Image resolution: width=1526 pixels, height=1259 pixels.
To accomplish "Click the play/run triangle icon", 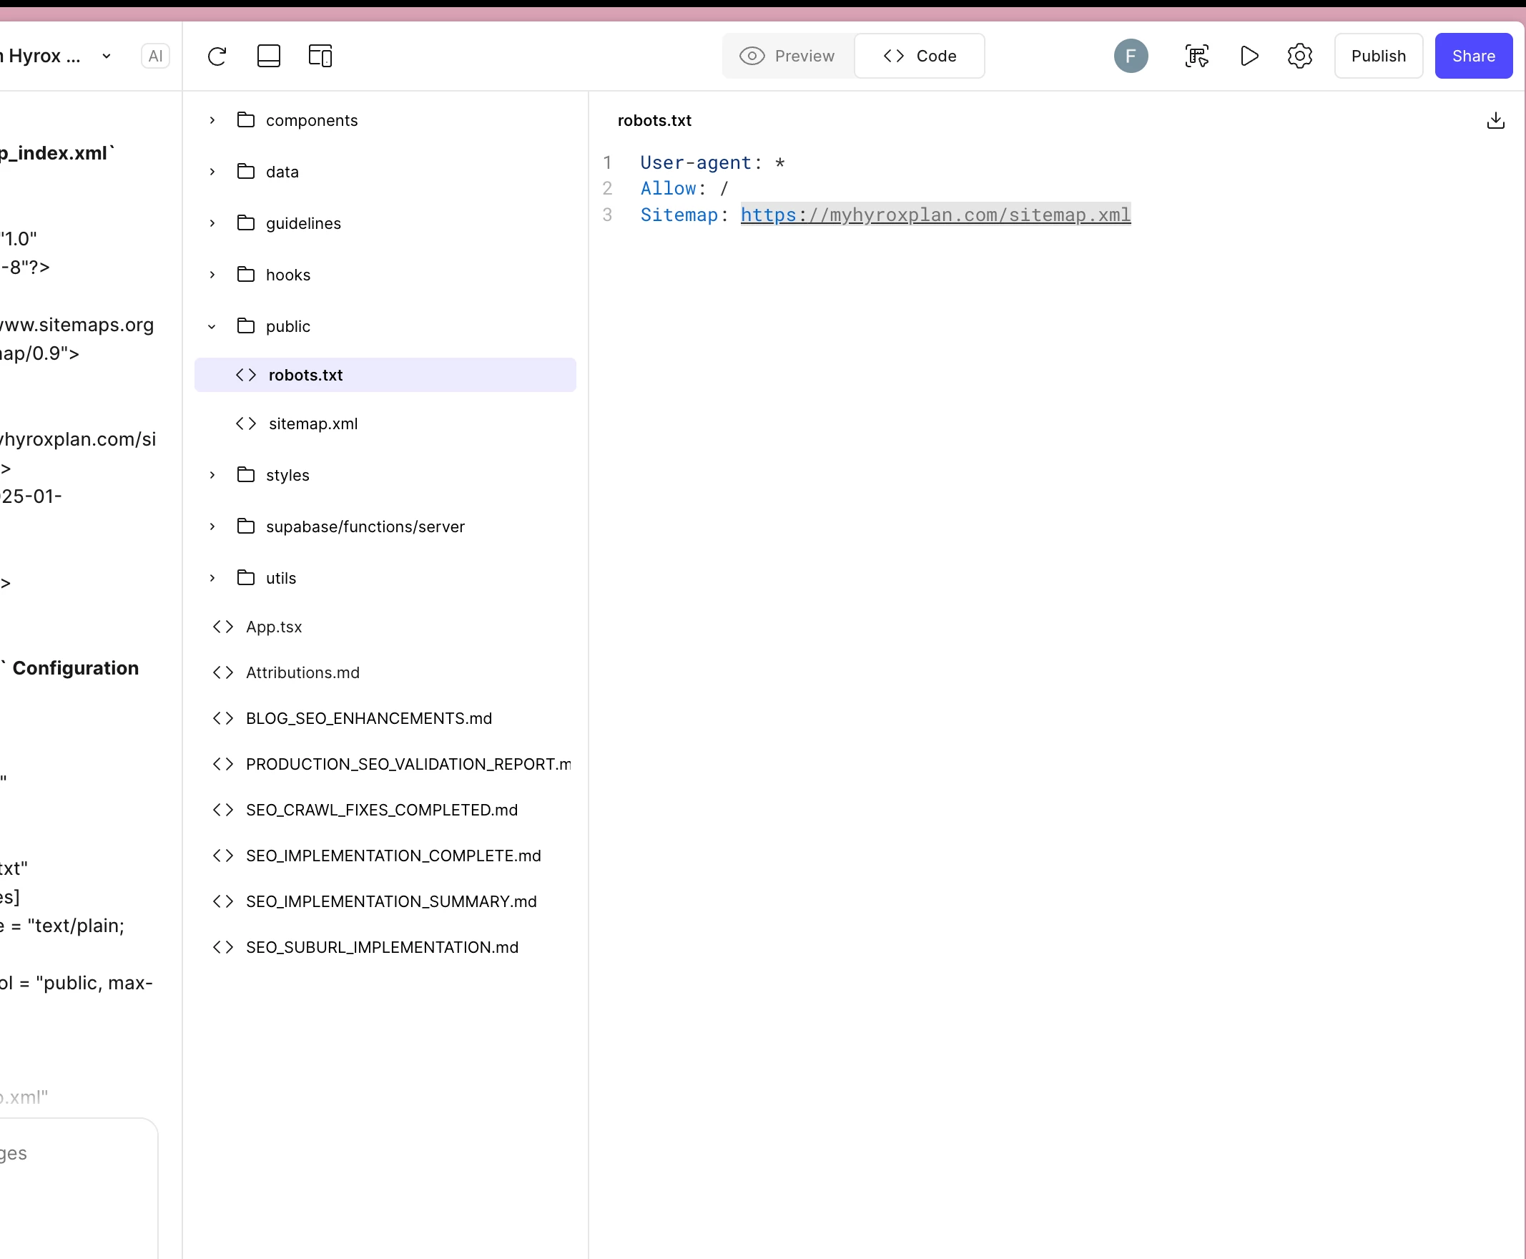I will (x=1249, y=56).
